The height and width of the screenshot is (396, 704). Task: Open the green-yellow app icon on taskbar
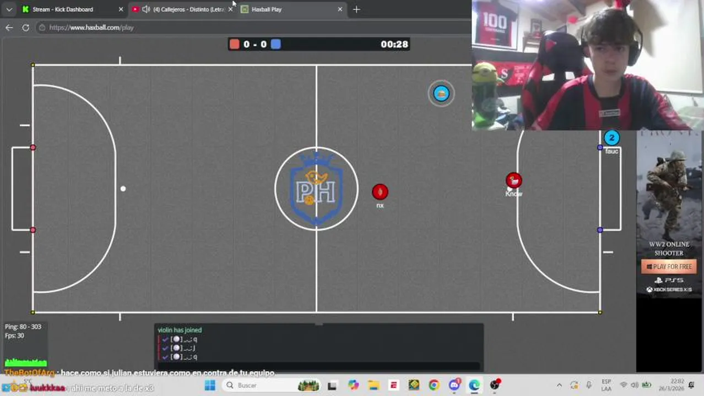point(414,386)
